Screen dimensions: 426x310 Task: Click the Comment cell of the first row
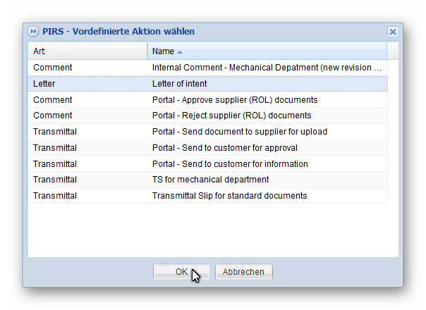click(52, 68)
